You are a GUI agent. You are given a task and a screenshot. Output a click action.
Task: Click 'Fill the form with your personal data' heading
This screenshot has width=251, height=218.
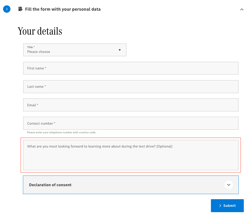coord(63,9)
